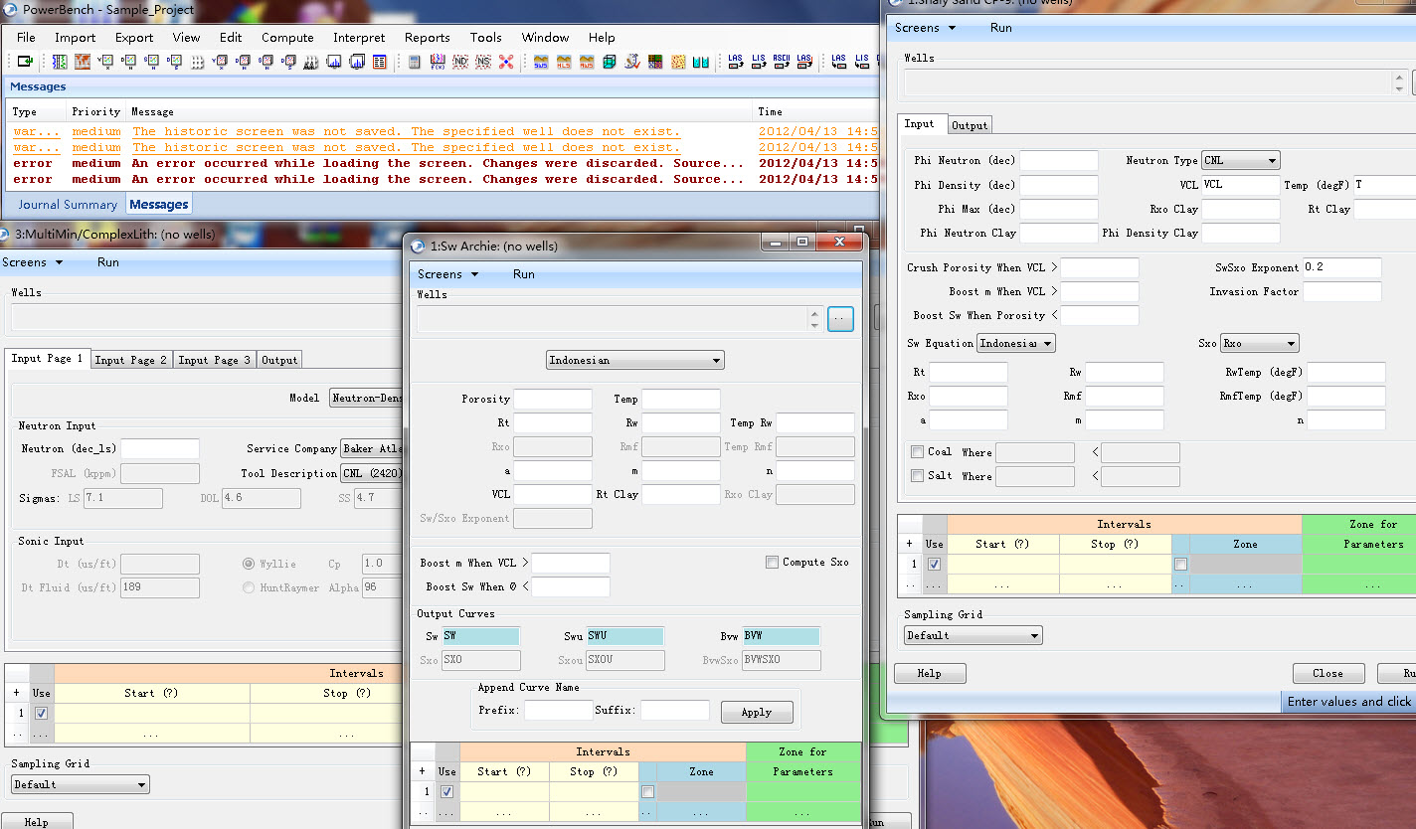Open the Neutron Type CNL dropdown
Image resolution: width=1416 pixels, height=829 pixels.
pyautogui.click(x=1240, y=160)
